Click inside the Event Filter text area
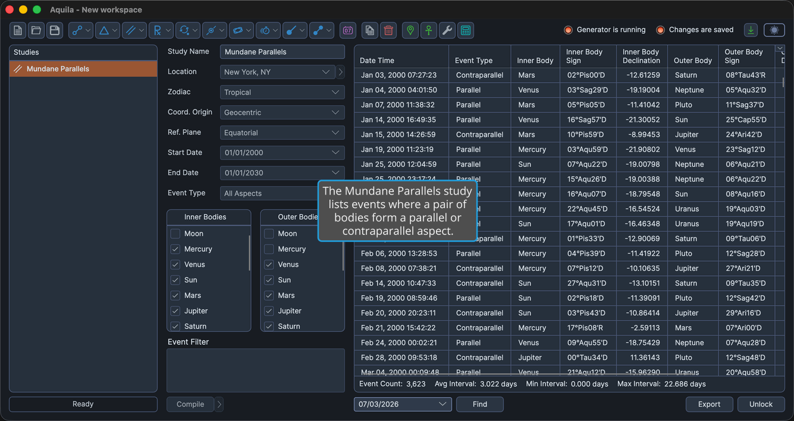The width and height of the screenshot is (794, 421). (x=256, y=370)
